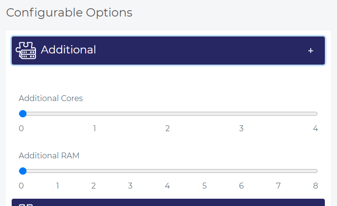Click the Additional RAM field label

coord(49,155)
